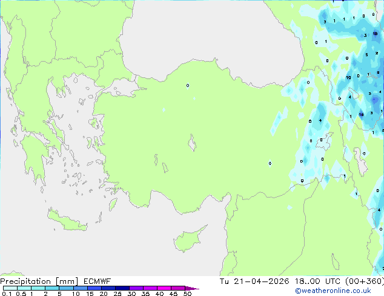384x296 pixels.
Task: Click the '10' legend scale label
Action: pyautogui.click(x=76, y=294)
